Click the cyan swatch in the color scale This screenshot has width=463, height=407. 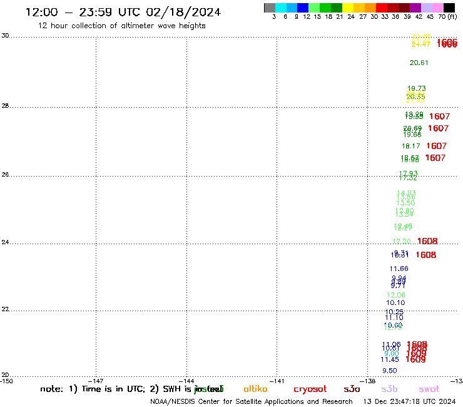281,8
